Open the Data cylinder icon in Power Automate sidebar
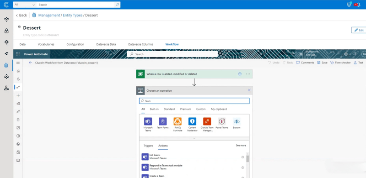Viewport: 366px width, 178px height. (x=18, y=120)
